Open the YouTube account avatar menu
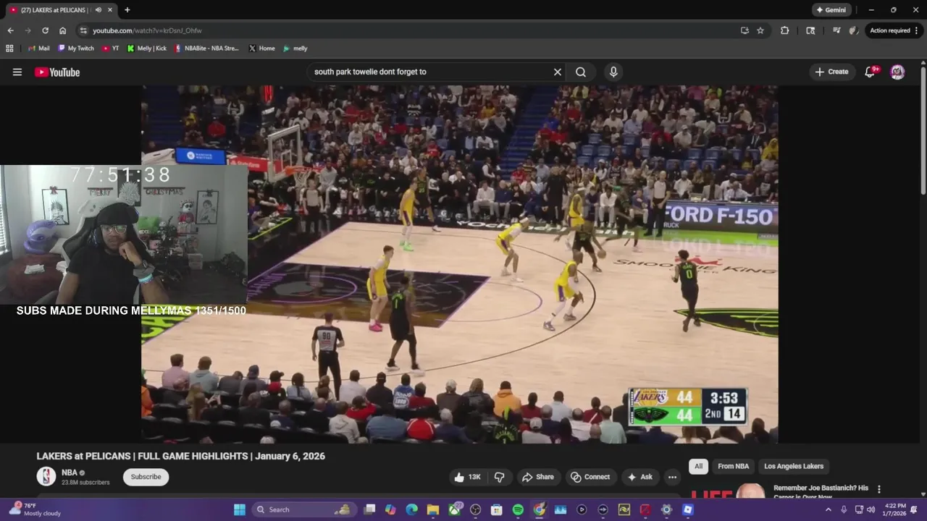This screenshot has height=521, width=927. coord(897,72)
